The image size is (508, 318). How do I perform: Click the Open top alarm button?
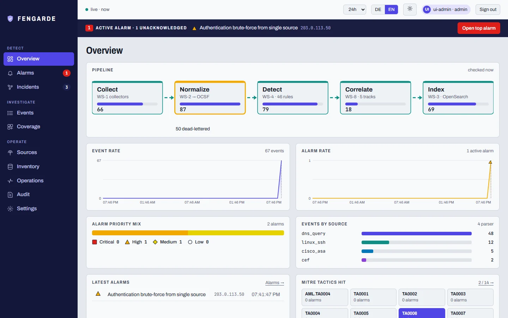(479, 28)
